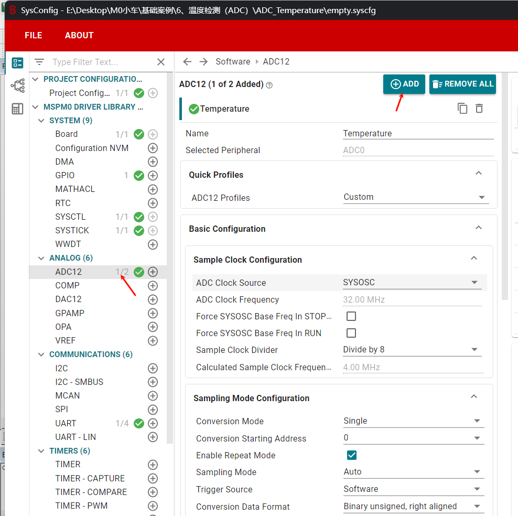The image size is (518, 516).
Task: Open the Conversion Data Format dropdown
Action: pos(414,507)
